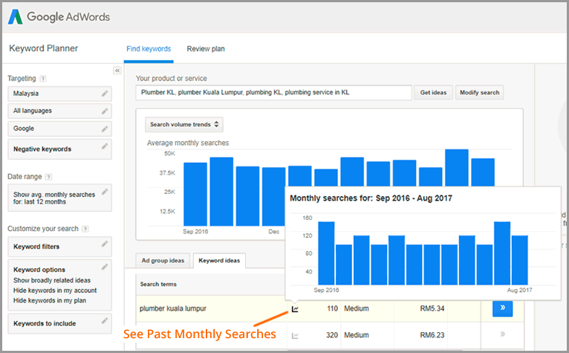Click the tallest bar in Average monthly searches chart
Screen dimensions: 569x353
tap(457, 167)
